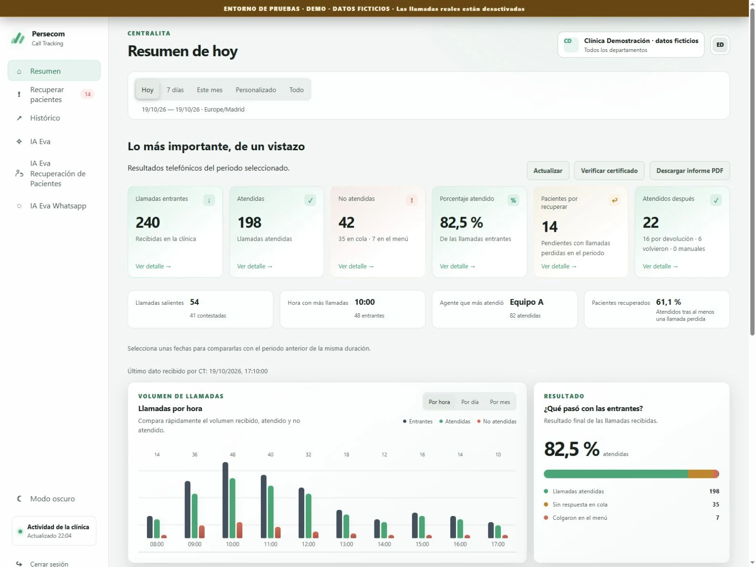Click the red alert icon on No atendidas card
The height and width of the screenshot is (567, 756).
point(412,200)
